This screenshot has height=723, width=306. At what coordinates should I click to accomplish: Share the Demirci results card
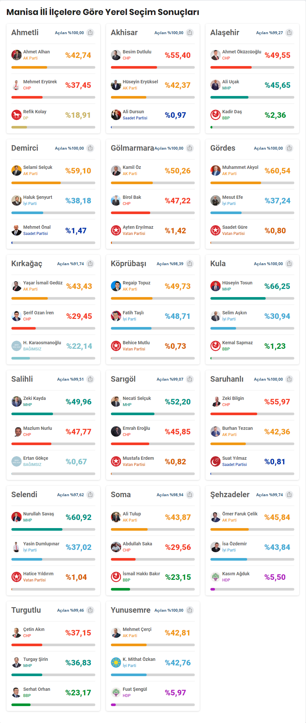coord(90,148)
